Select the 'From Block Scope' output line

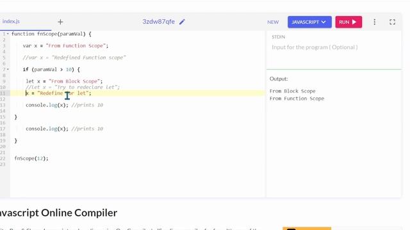tap(292, 91)
